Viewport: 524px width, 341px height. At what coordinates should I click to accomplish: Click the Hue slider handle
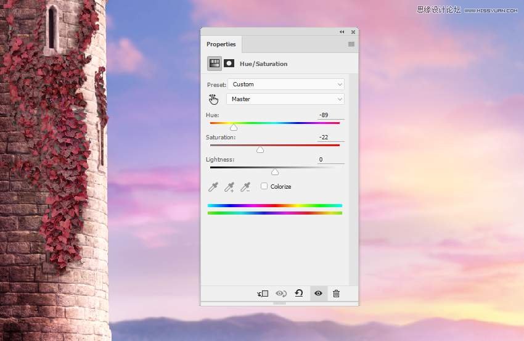pos(234,128)
